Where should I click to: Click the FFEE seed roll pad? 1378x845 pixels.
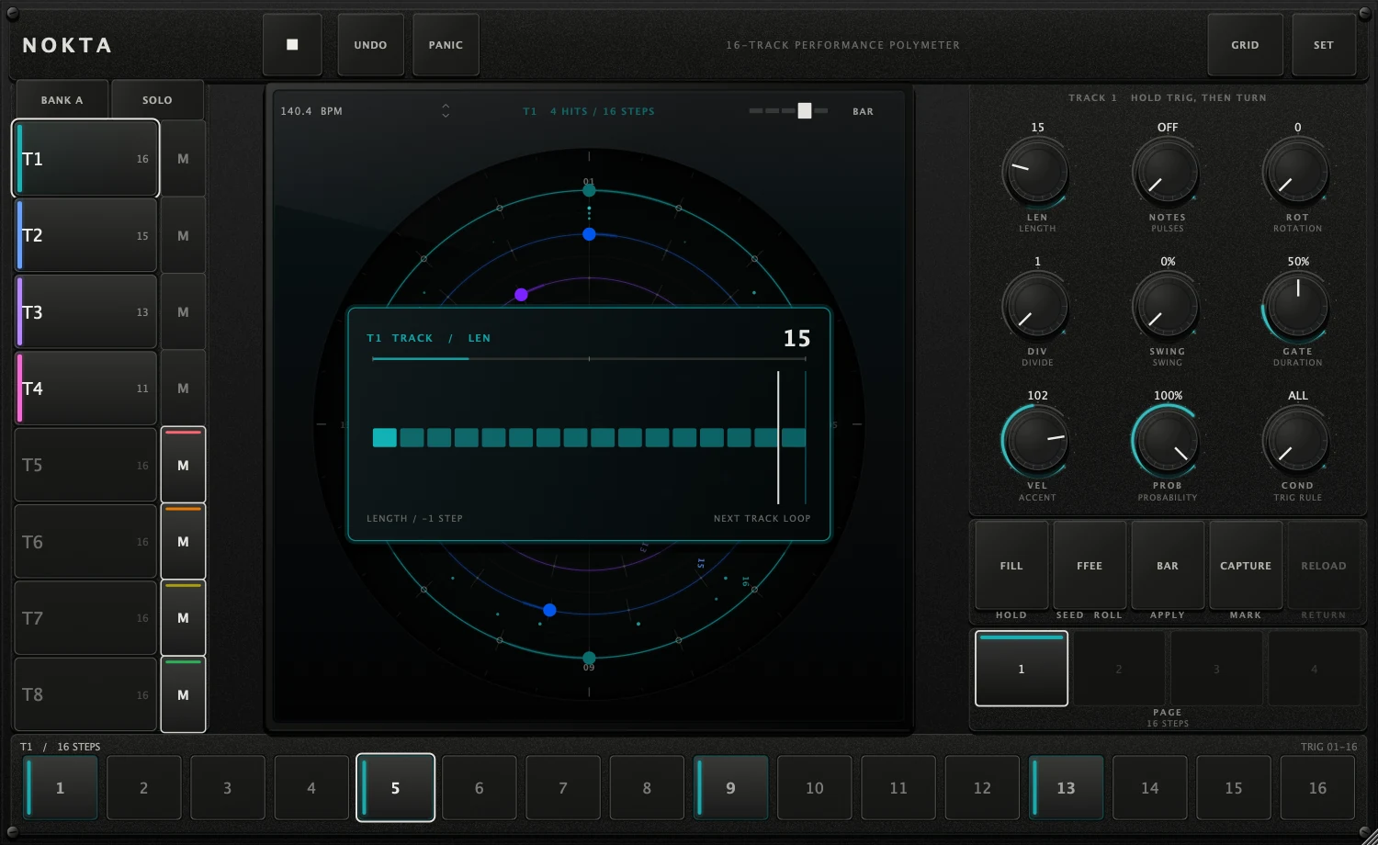[x=1090, y=566]
